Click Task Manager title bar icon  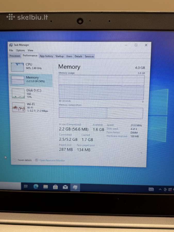(11, 45)
